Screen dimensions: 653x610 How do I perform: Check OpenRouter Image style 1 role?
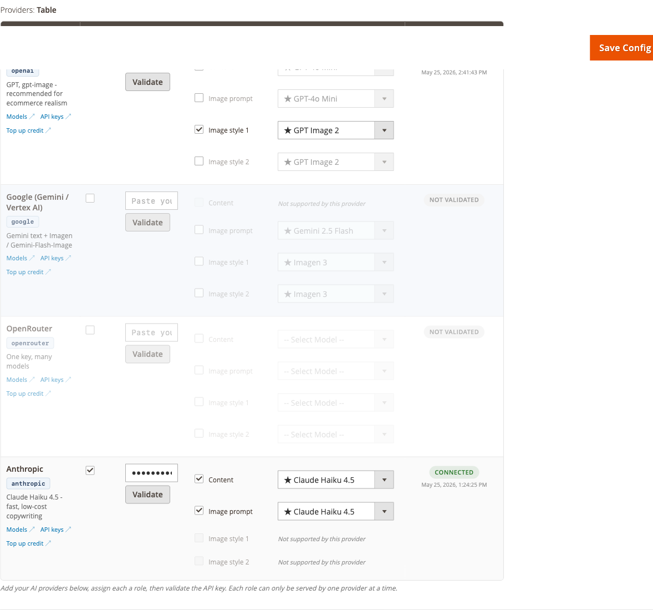199,402
